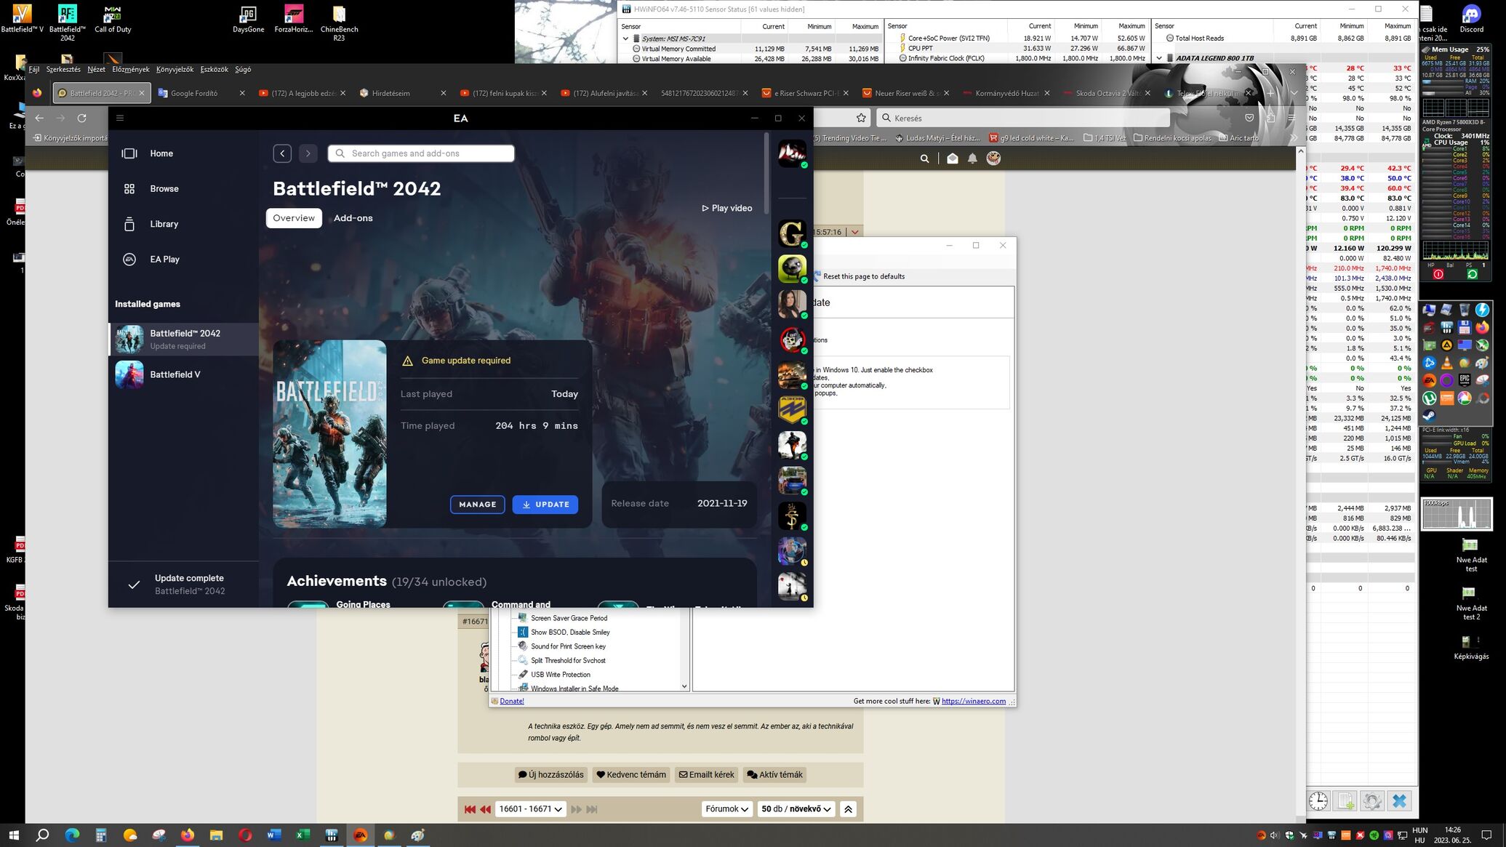Open Browse in the EA sidebar
The image size is (1506, 847).
pyautogui.click(x=164, y=189)
